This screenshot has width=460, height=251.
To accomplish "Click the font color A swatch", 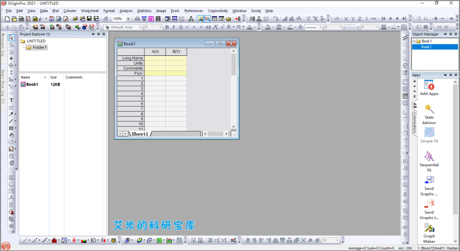I will click(x=249, y=27).
